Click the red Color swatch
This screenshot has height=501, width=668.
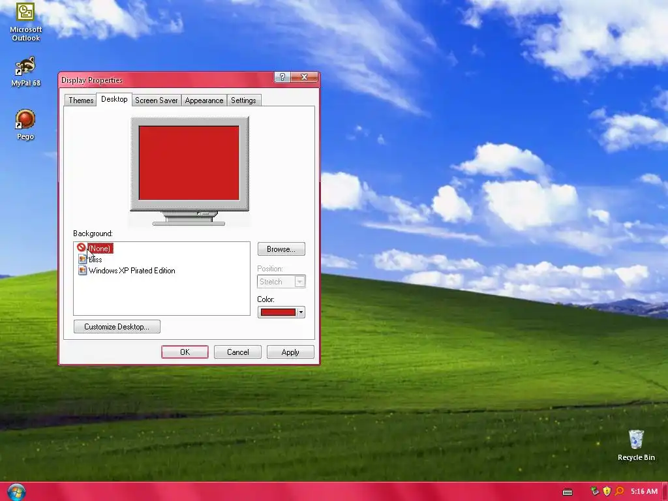pyautogui.click(x=278, y=312)
